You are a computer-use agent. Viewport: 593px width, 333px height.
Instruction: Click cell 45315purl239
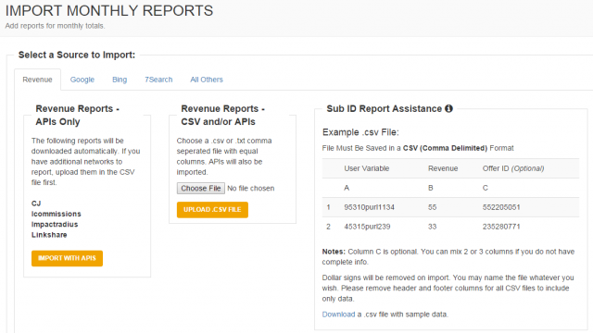[367, 227]
